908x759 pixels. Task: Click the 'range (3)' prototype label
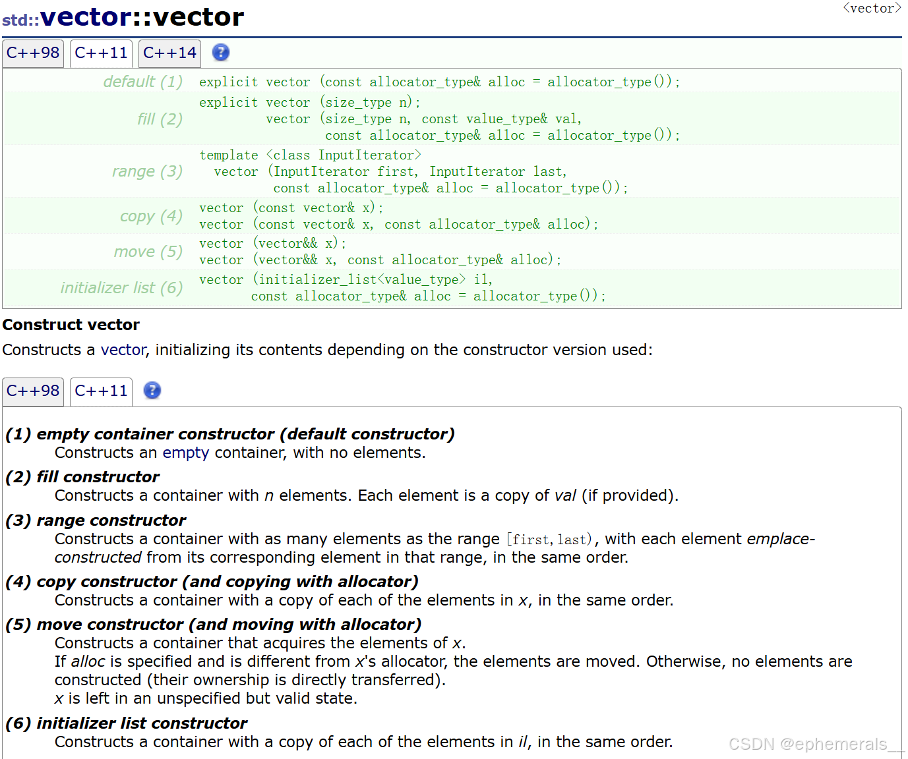[147, 171]
